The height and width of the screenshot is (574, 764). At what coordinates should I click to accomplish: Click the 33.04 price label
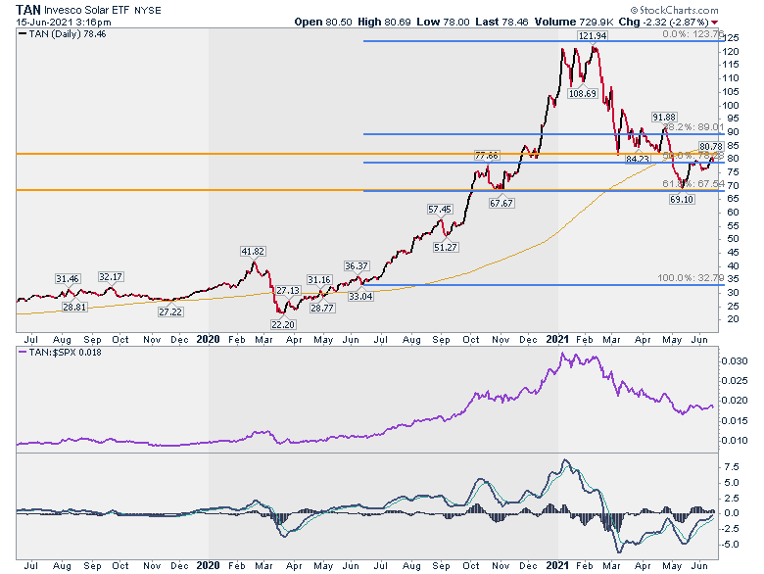[360, 296]
